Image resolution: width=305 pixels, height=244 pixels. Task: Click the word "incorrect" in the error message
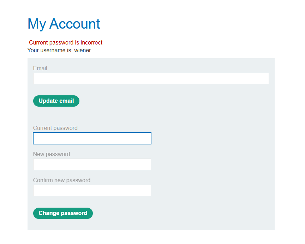click(x=91, y=43)
